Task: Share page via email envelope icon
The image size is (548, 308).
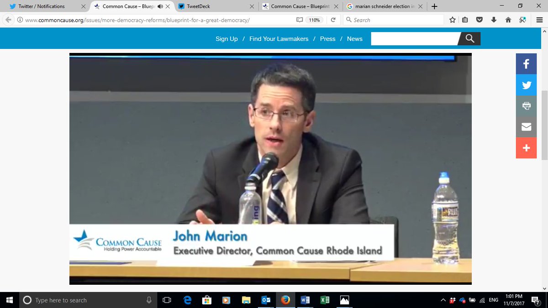Action: click(x=526, y=127)
